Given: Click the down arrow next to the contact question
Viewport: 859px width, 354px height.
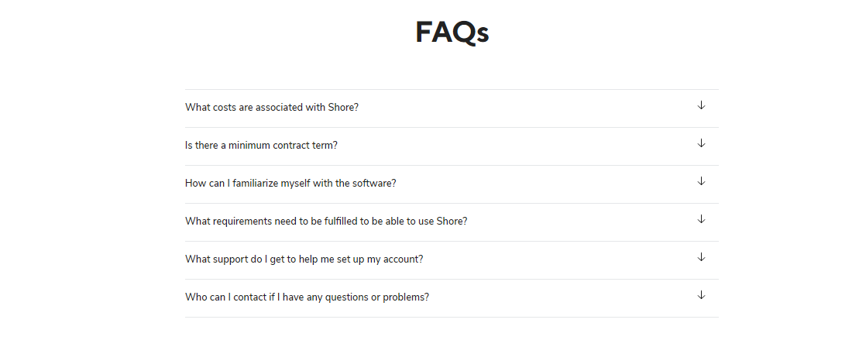Looking at the screenshot, I should pos(701,295).
